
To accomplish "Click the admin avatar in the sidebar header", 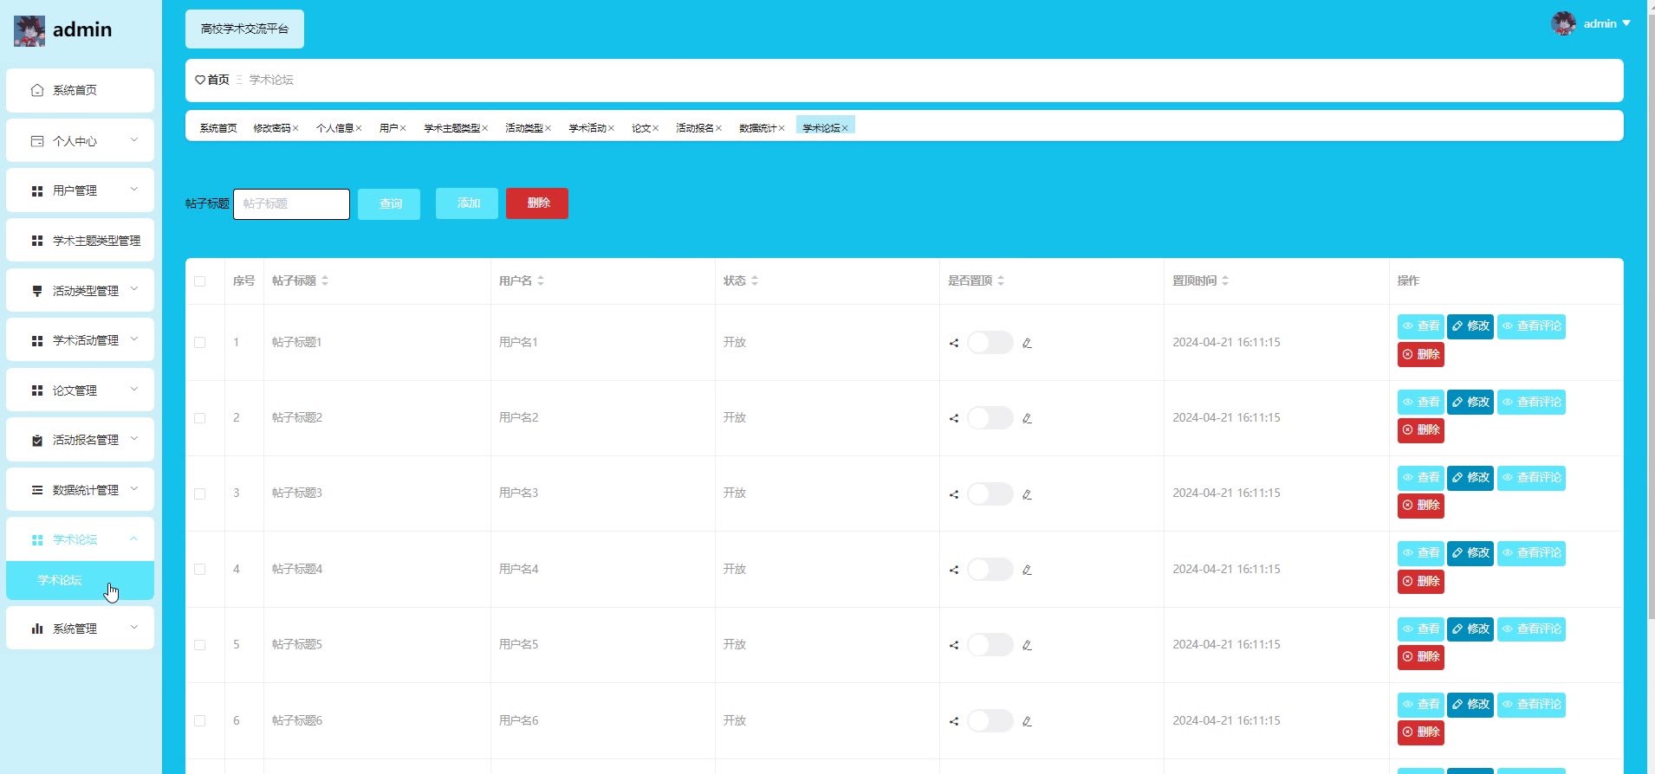I will (29, 30).
